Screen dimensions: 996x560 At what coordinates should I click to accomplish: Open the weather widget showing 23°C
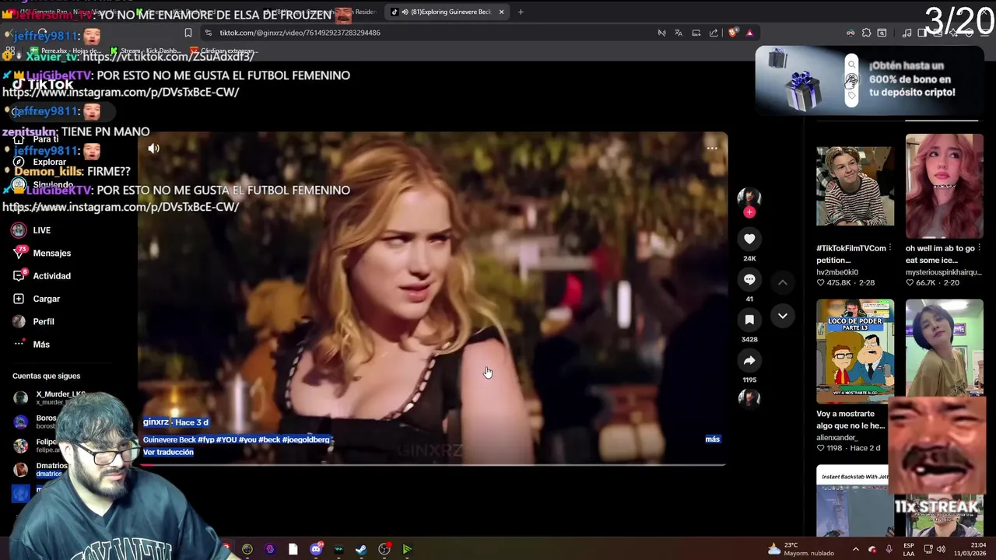tap(801, 549)
